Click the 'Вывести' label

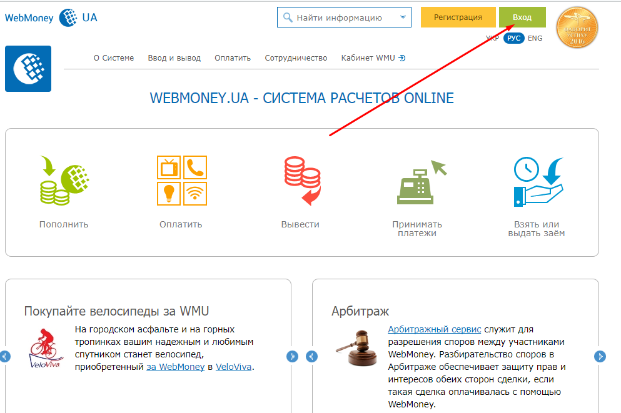(x=300, y=224)
